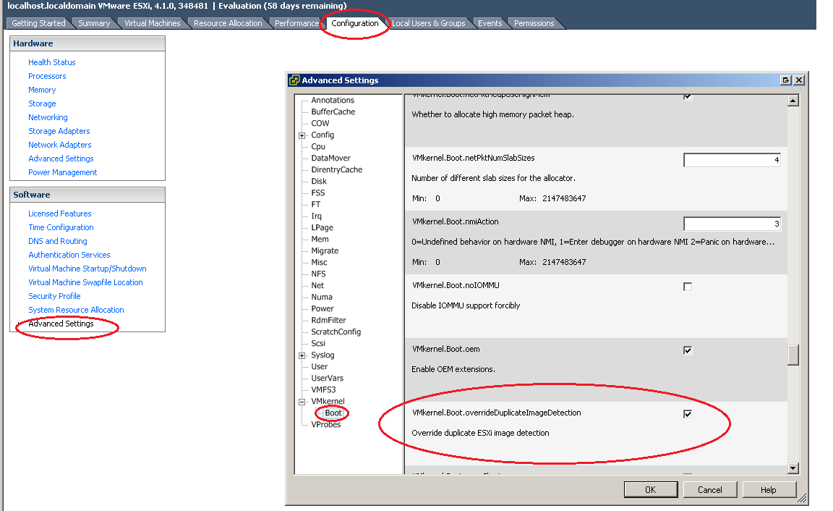833x511 pixels.
Task: Open the Networking hardware link
Action: [48, 117]
